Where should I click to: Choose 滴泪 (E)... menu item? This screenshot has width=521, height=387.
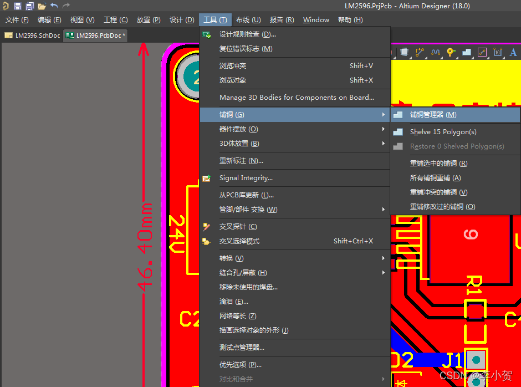[x=295, y=302]
